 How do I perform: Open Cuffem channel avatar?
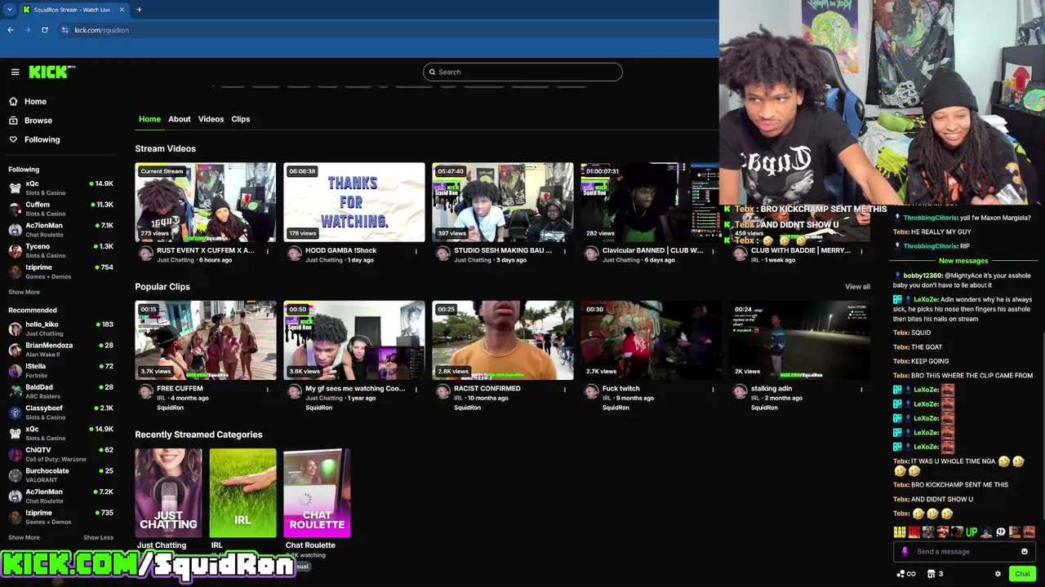15,209
